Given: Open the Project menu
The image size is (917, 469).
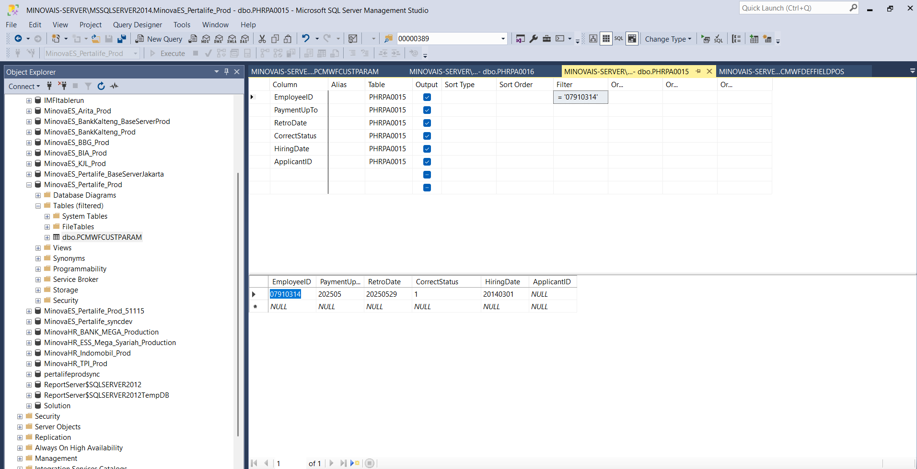Looking at the screenshot, I should (x=91, y=25).
